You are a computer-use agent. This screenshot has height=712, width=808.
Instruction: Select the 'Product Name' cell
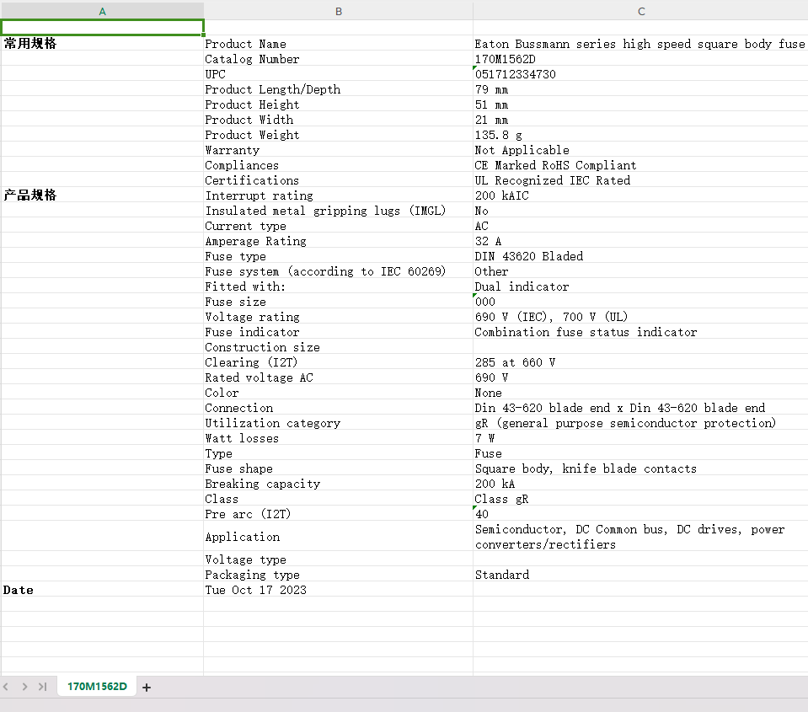point(338,43)
